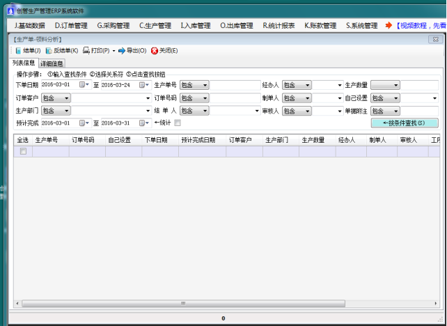Check the 全选 row checkbox in grid
The width and height of the screenshot is (447, 326).
pos(23,151)
